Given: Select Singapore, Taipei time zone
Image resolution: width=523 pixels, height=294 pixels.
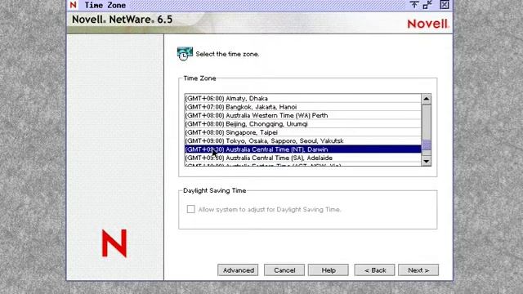Looking at the screenshot, I should [x=303, y=132].
